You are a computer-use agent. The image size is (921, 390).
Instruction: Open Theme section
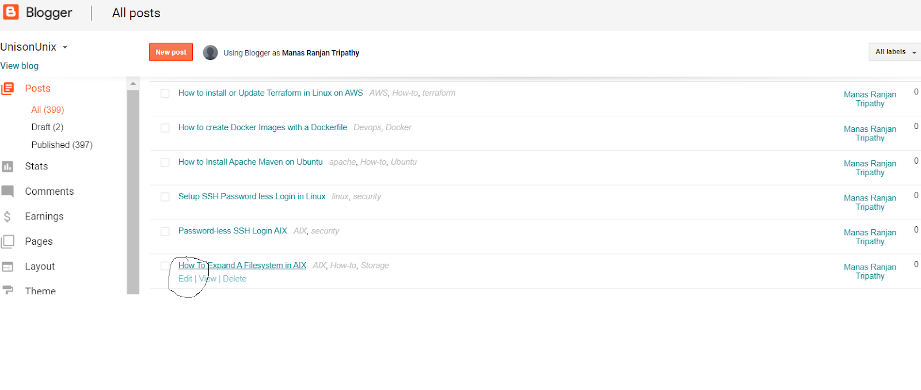(40, 290)
